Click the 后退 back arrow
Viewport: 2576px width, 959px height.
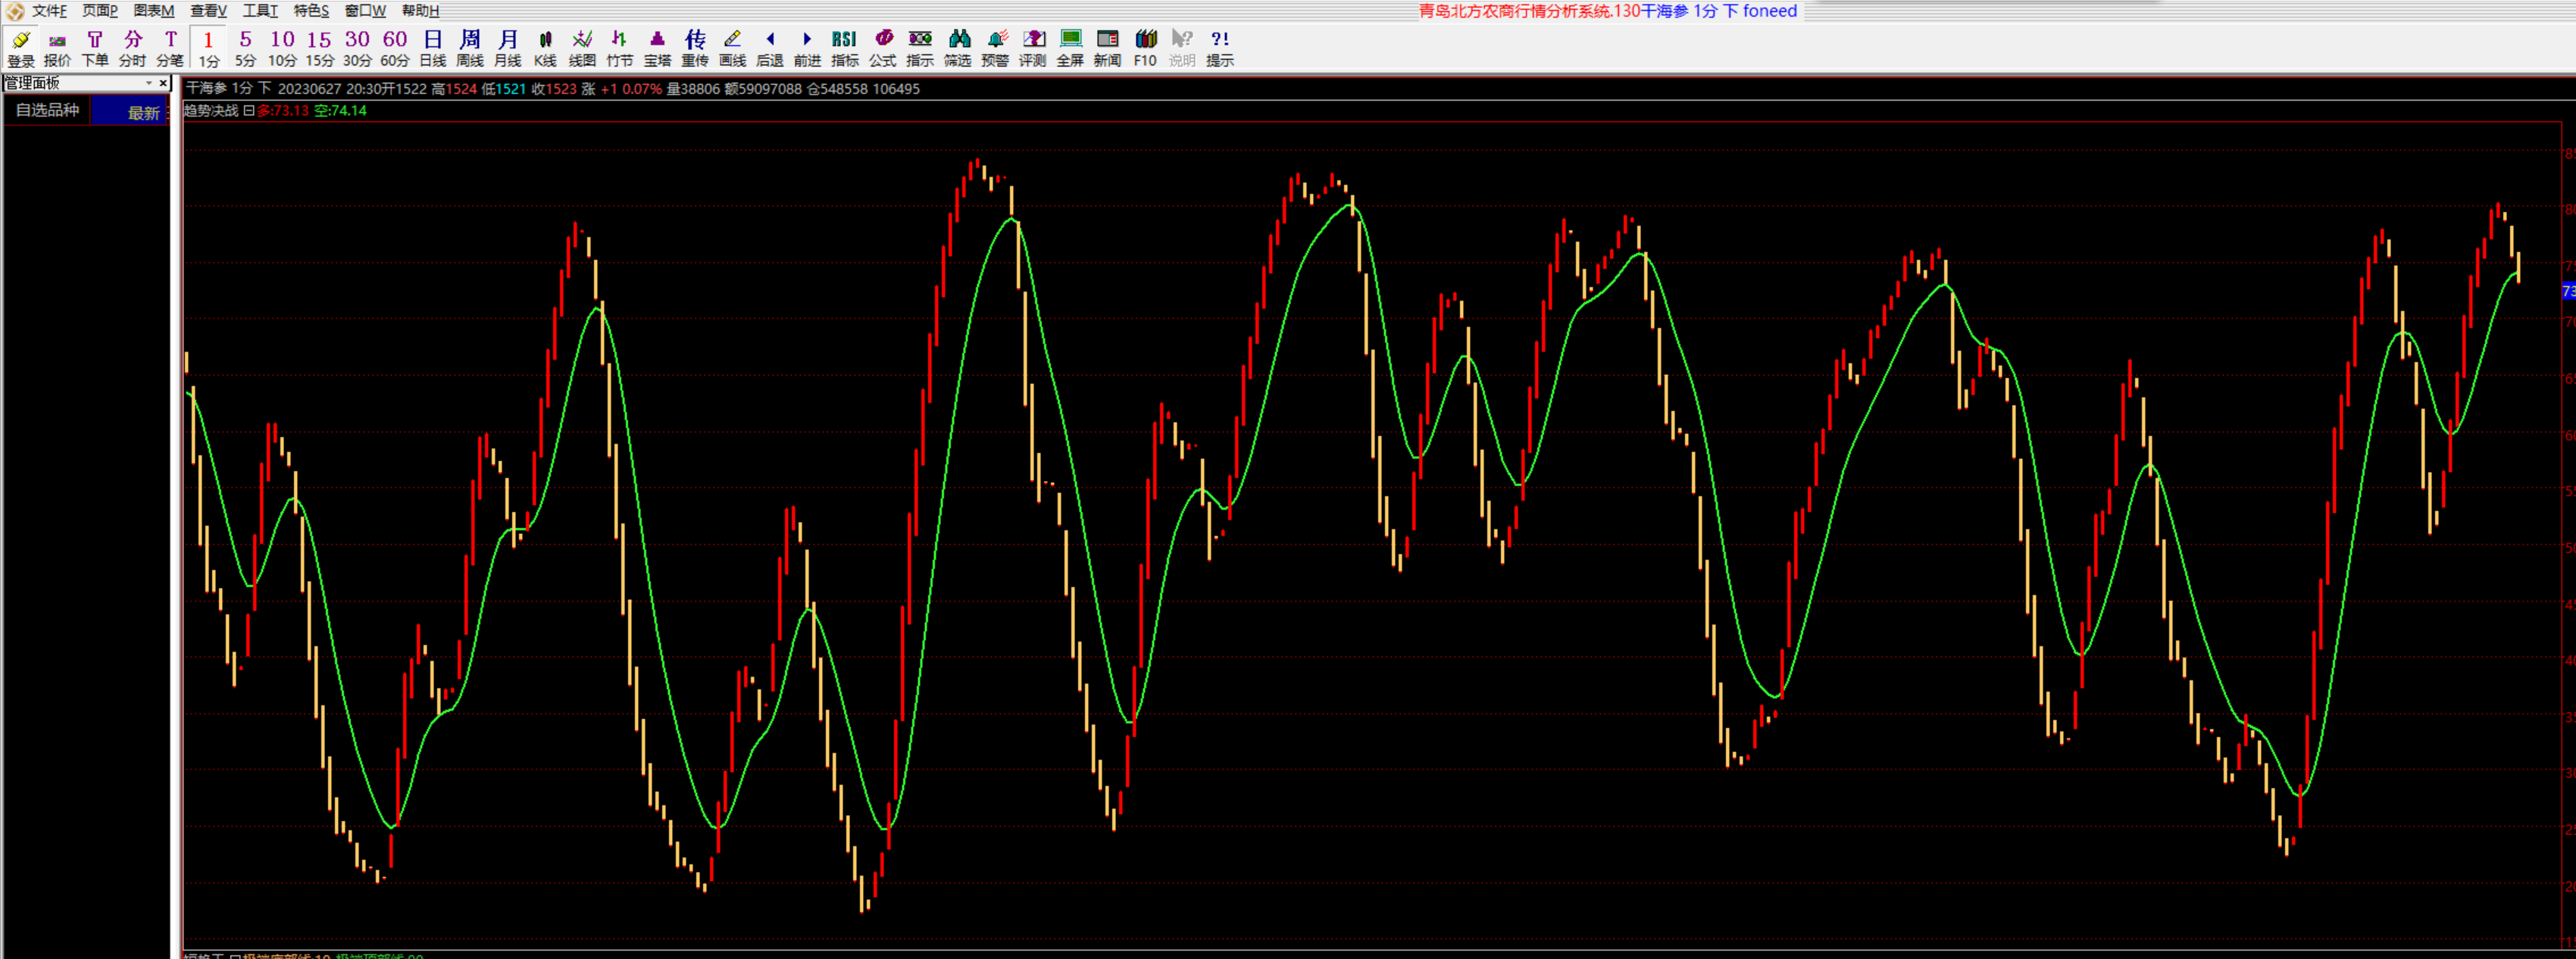coord(770,48)
